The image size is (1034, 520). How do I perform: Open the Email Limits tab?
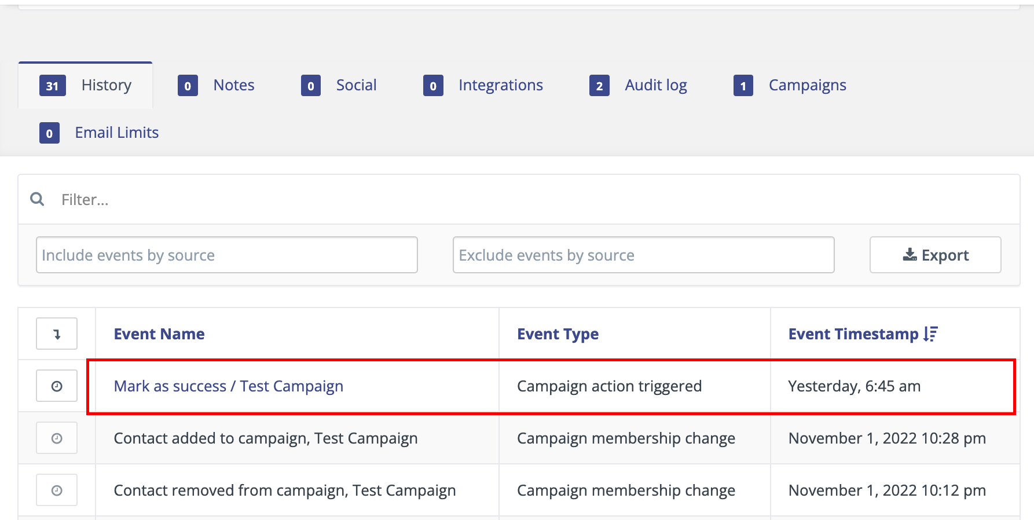(116, 133)
